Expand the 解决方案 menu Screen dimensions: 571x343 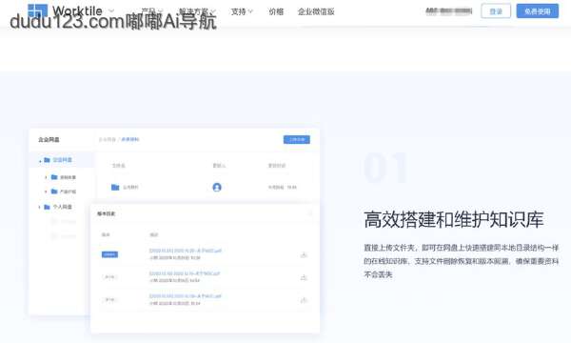coord(197,11)
